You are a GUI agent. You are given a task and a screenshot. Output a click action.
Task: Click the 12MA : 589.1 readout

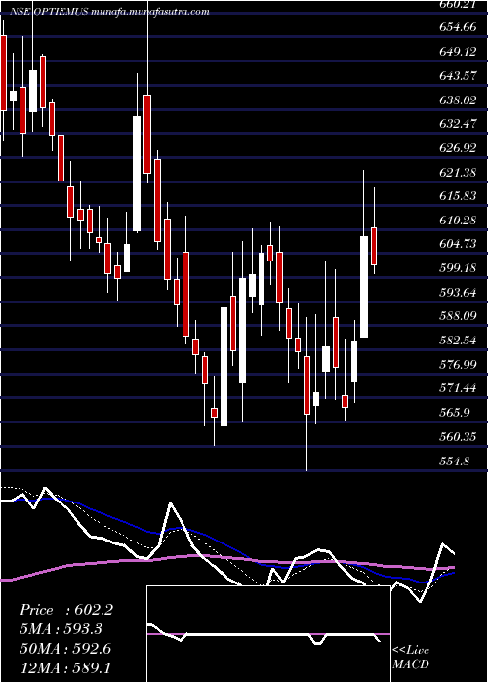[65, 668]
